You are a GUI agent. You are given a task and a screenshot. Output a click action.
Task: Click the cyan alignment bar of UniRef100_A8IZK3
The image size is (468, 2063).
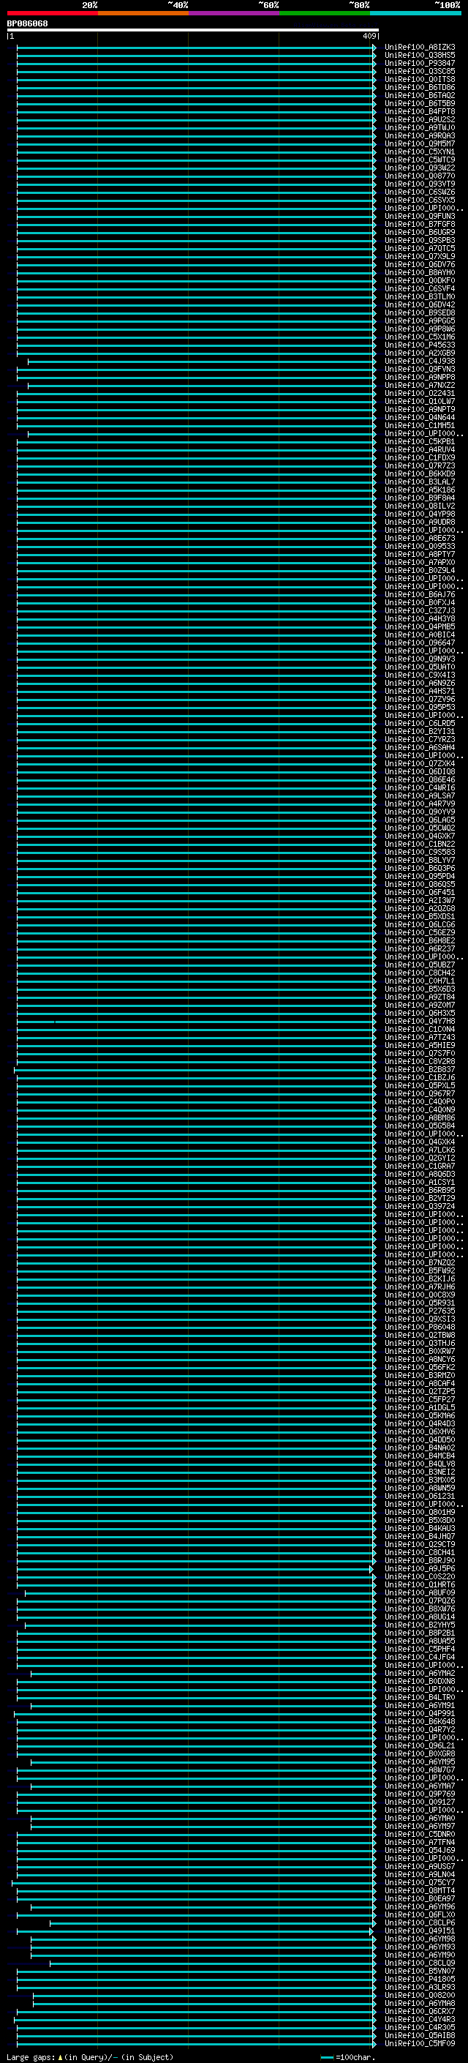[195, 48]
